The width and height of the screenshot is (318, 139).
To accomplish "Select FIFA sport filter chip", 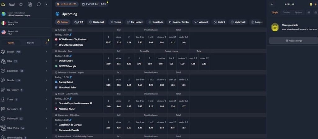I will [79, 22].
